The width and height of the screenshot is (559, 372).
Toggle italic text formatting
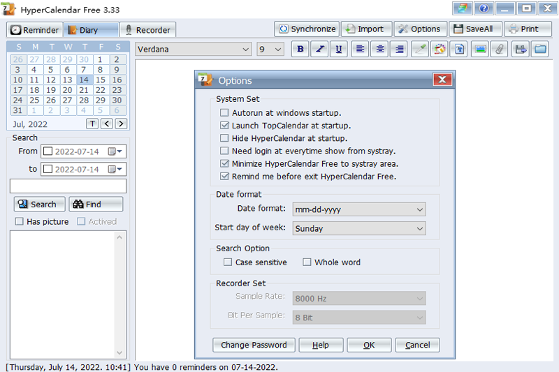click(320, 49)
